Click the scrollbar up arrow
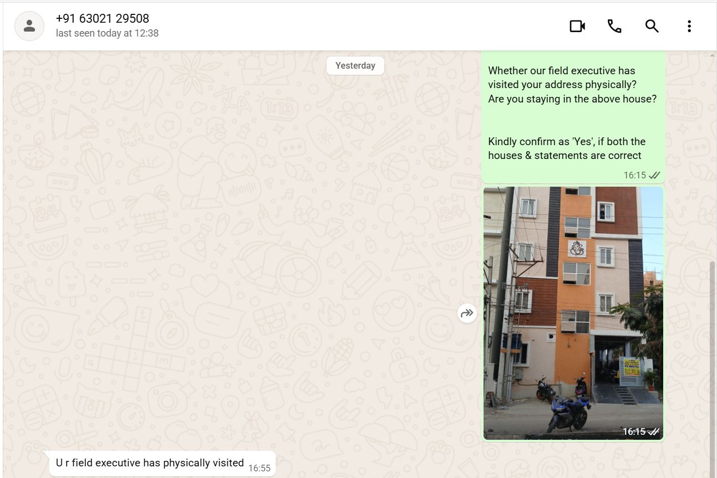 [713, 55]
